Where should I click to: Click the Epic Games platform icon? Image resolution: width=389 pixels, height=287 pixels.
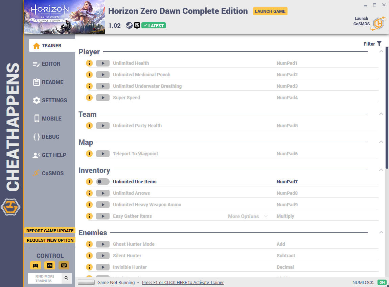pyautogui.click(x=137, y=26)
